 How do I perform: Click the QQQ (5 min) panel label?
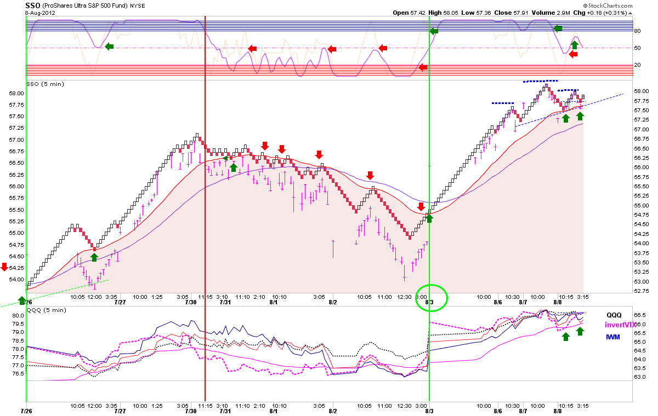click(x=42, y=310)
